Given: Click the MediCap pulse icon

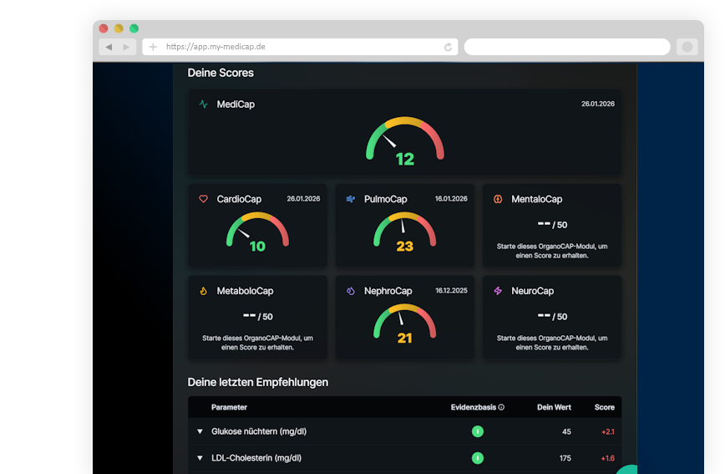Looking at the screenshot, I should point(203,104).
